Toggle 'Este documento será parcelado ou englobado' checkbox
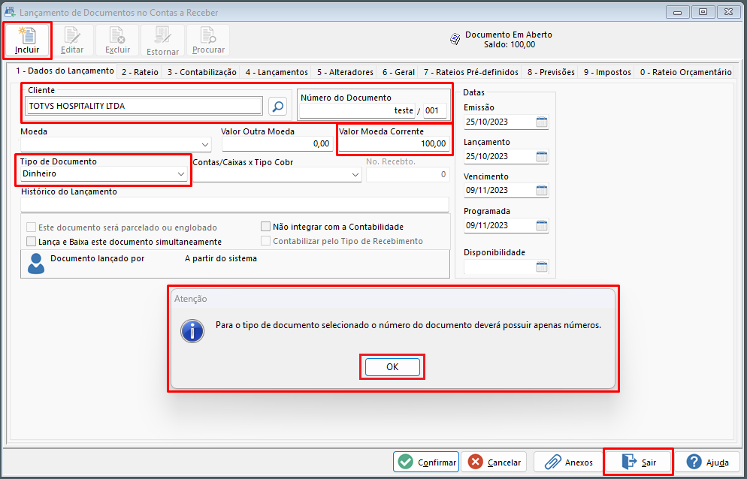The height and width of the screenshot is (479, 747). click(x=31, y=227)
